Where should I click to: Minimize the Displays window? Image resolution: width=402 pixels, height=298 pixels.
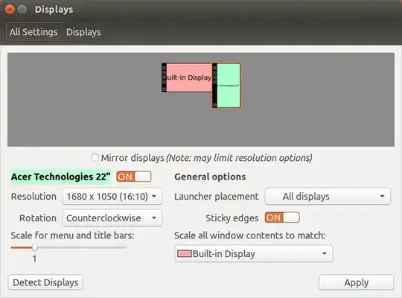pos(22,10)
